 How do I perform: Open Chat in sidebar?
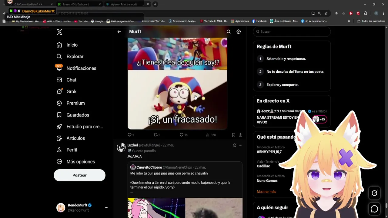[x=66, y=80]
